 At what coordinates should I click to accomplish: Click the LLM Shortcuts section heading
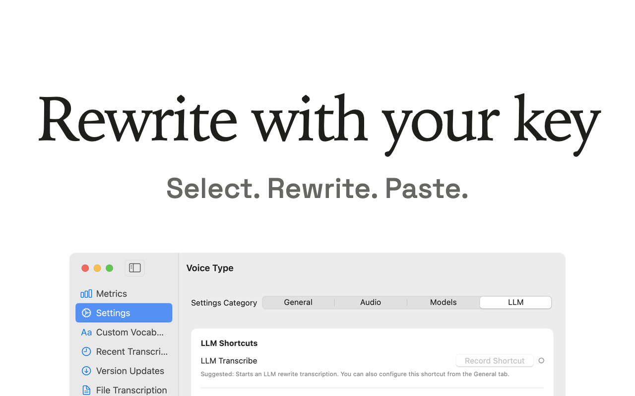[x=229, y=343]
